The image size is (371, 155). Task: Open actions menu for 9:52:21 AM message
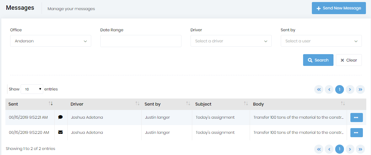pyautogui.click(x=356, y=117)
